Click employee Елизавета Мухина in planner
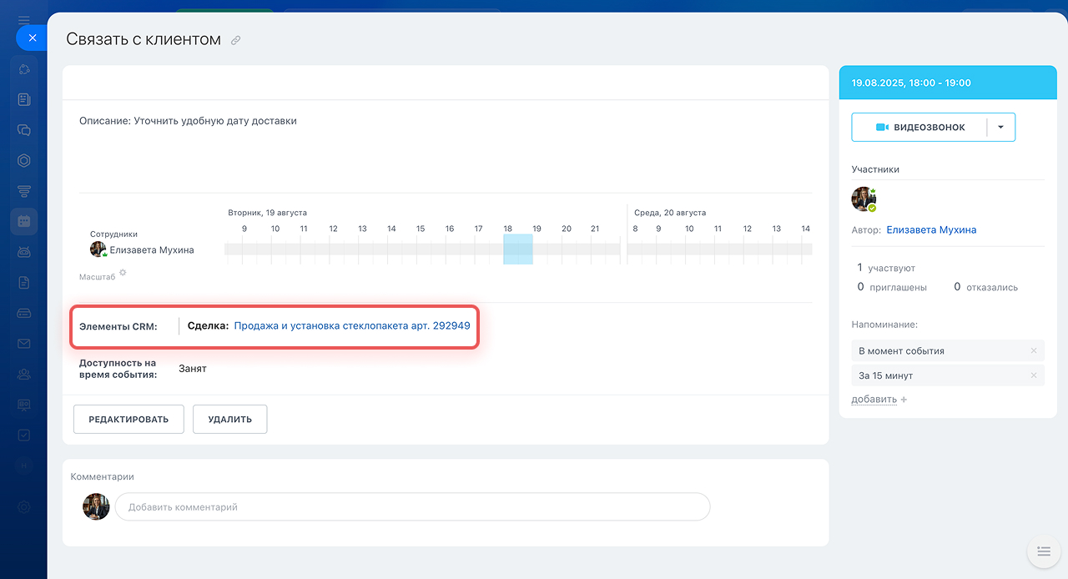The image size is (1068, 579). 152,249
